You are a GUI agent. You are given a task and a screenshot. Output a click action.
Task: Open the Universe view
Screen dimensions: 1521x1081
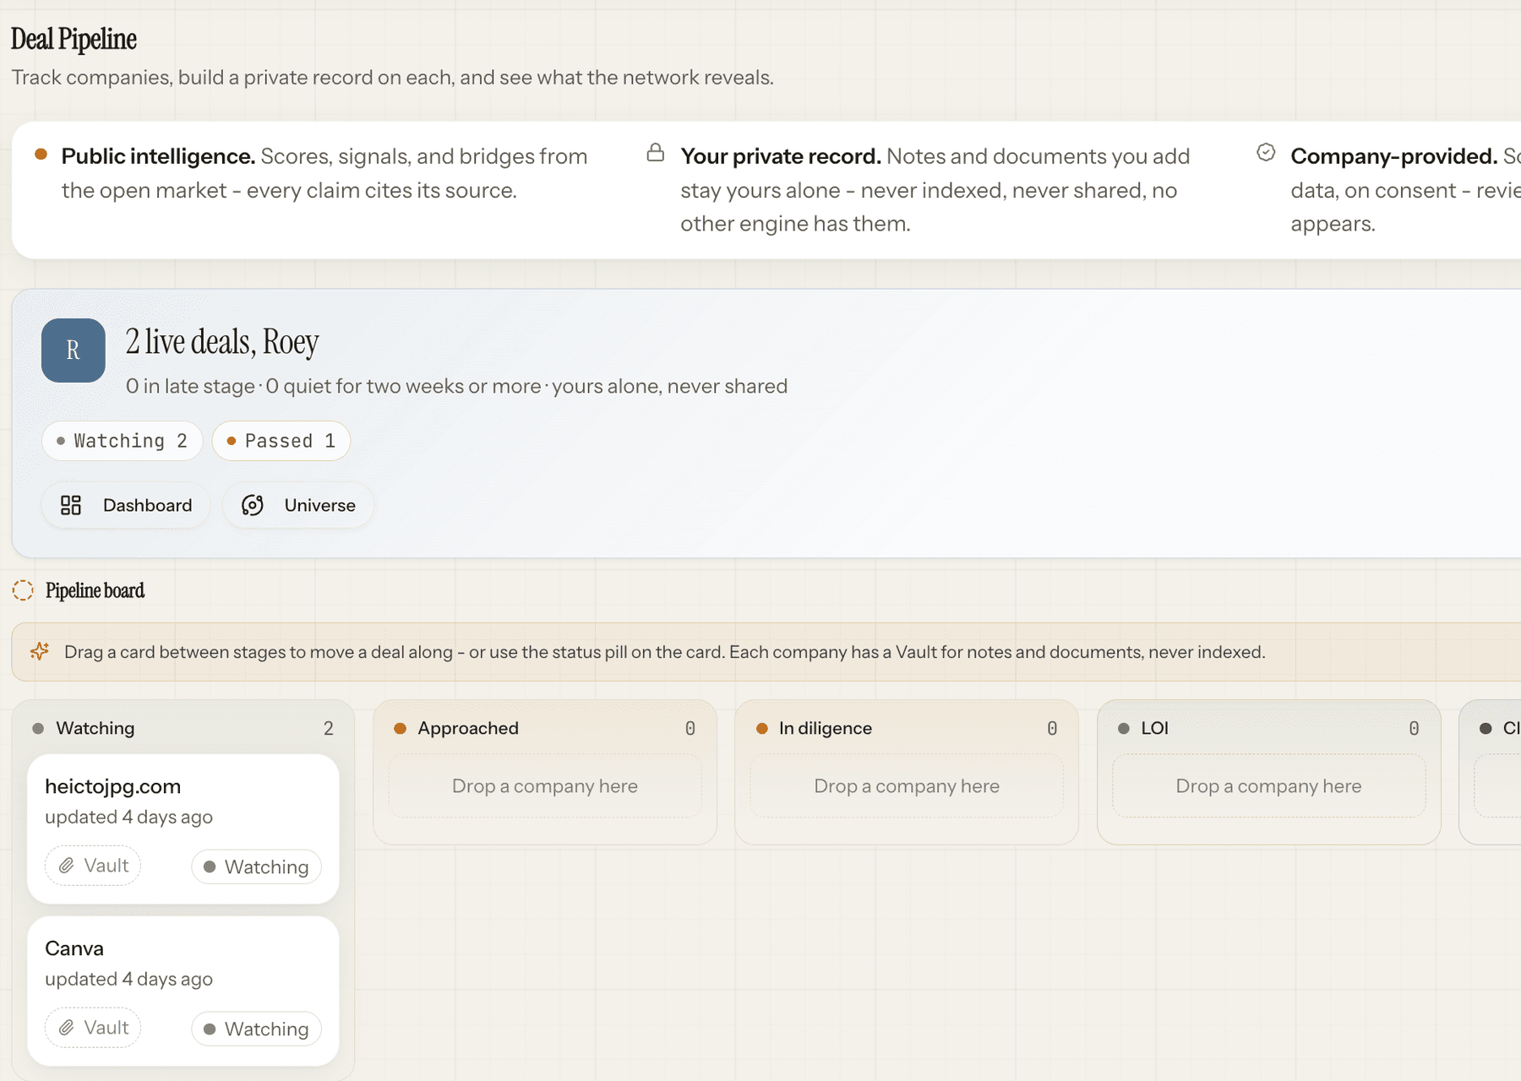298,505
